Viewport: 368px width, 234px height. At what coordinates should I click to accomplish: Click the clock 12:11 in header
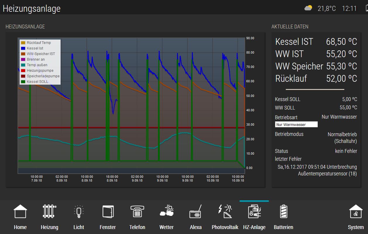[349, 8]
